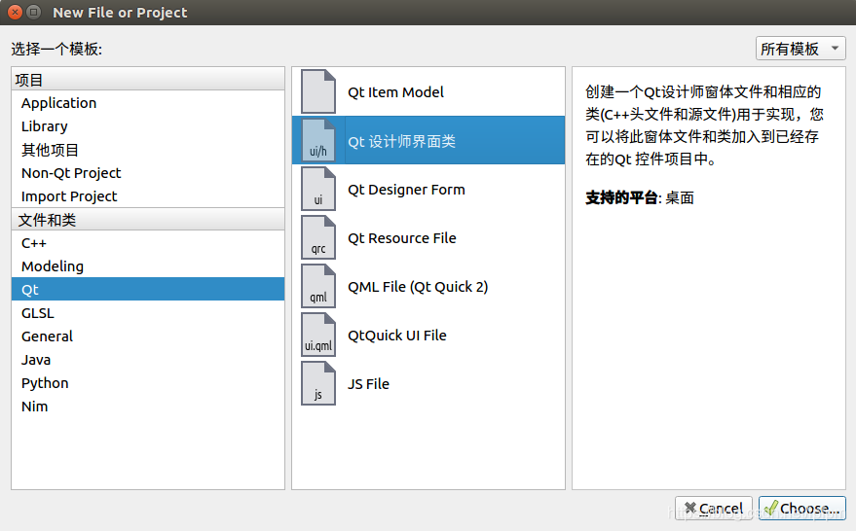
Task: Click the Cancel button
Action: tap(714, 508)
